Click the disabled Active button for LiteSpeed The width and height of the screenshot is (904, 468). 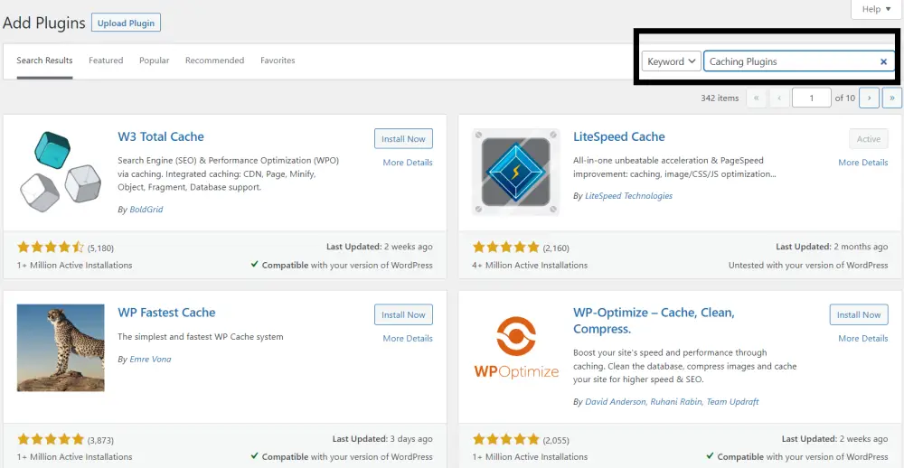[868, 139]
